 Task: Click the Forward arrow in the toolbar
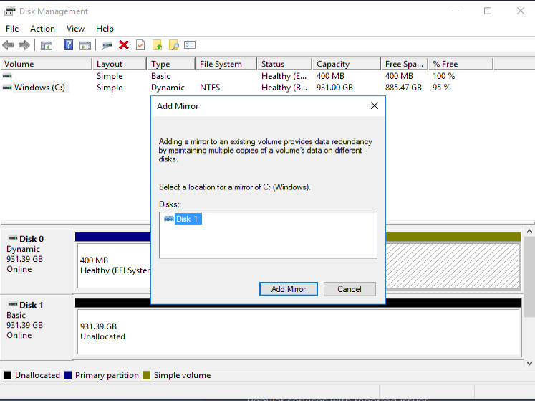[x=24, y=45]
